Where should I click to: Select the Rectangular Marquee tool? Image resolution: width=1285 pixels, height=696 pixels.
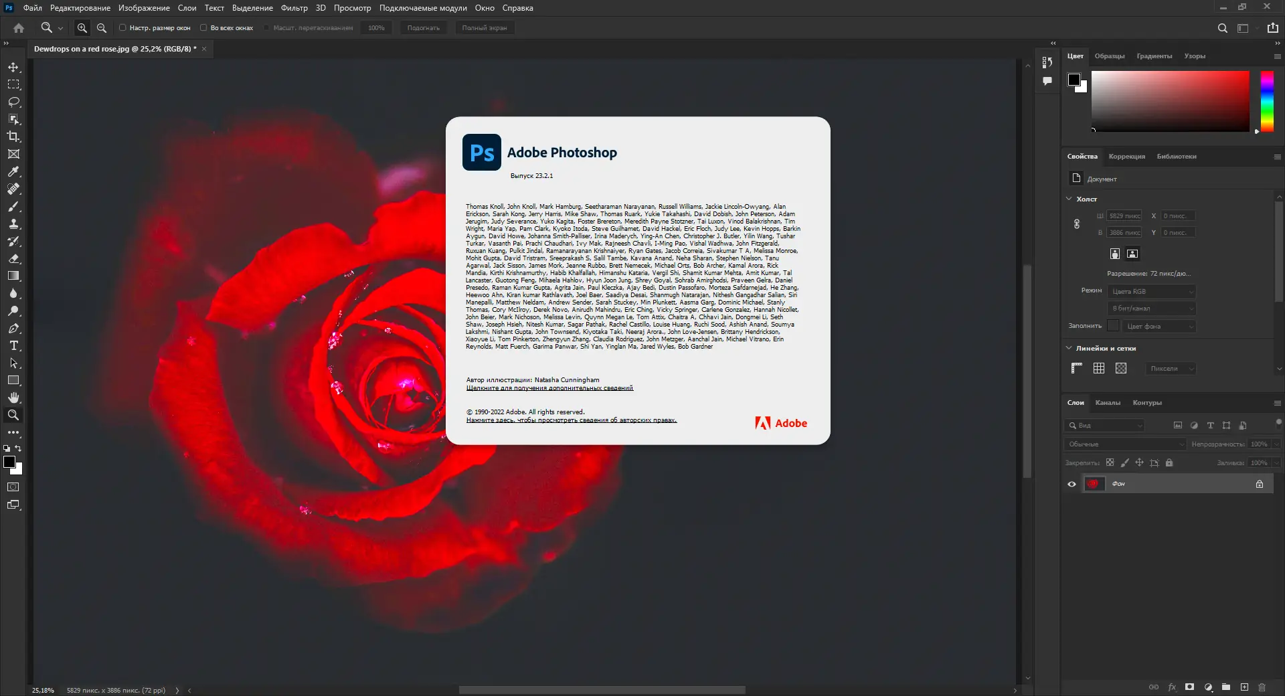(x=13, y=84)
